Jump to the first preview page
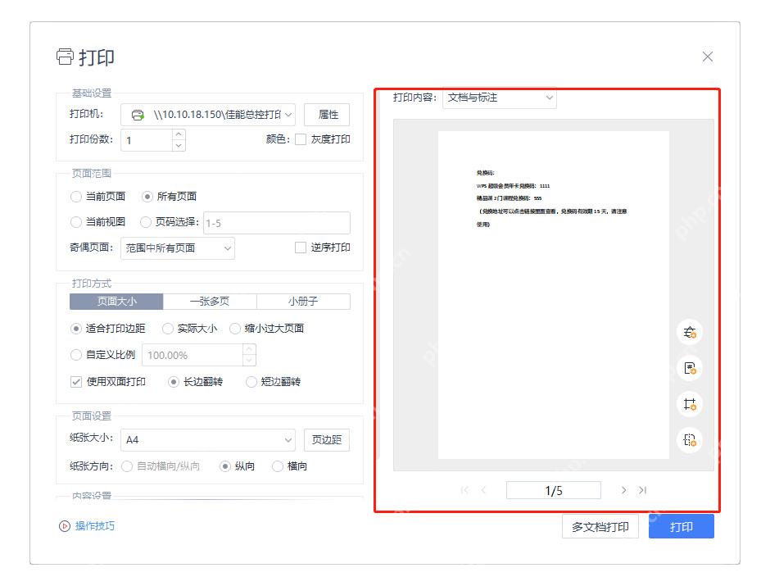The width and height of the screenshot is (770, 586). [465, 490]
